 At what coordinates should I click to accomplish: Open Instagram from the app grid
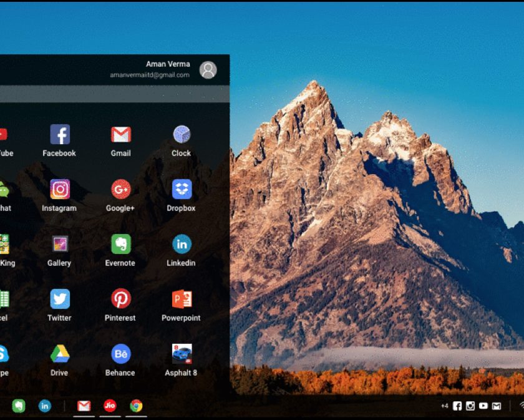click(x=60, y=190)
